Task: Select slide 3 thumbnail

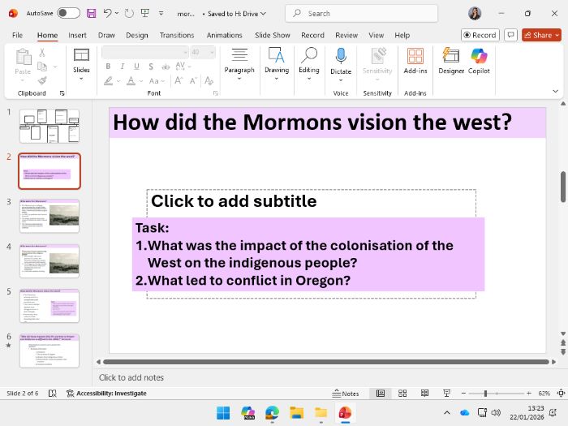Action: tap(49, 216)
